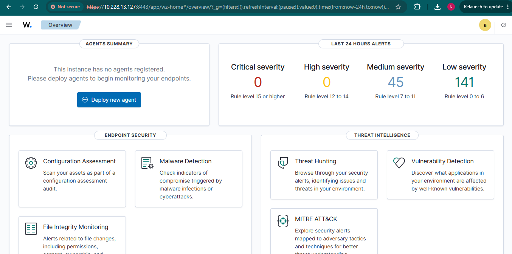Screen dimensions: 512x254
Task: Click Deploy new agent button
Action: pos(109,100)
